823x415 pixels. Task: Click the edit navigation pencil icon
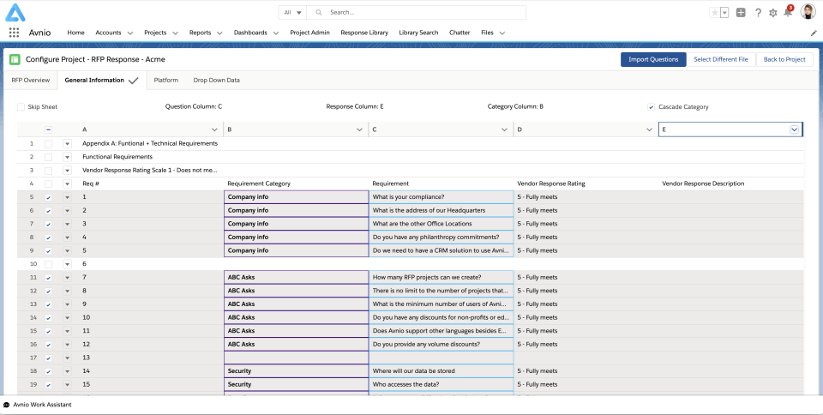[x=814, y=33]
